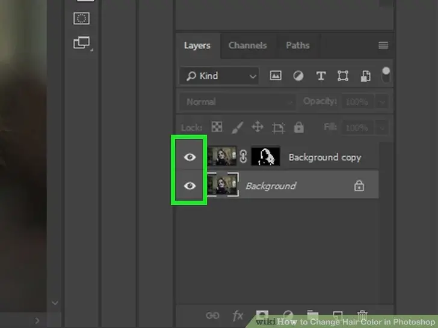The height and width of the screenshot is (328, 438).
Task: Toggle visibility of the Background layer
Action: coord(190,186)
